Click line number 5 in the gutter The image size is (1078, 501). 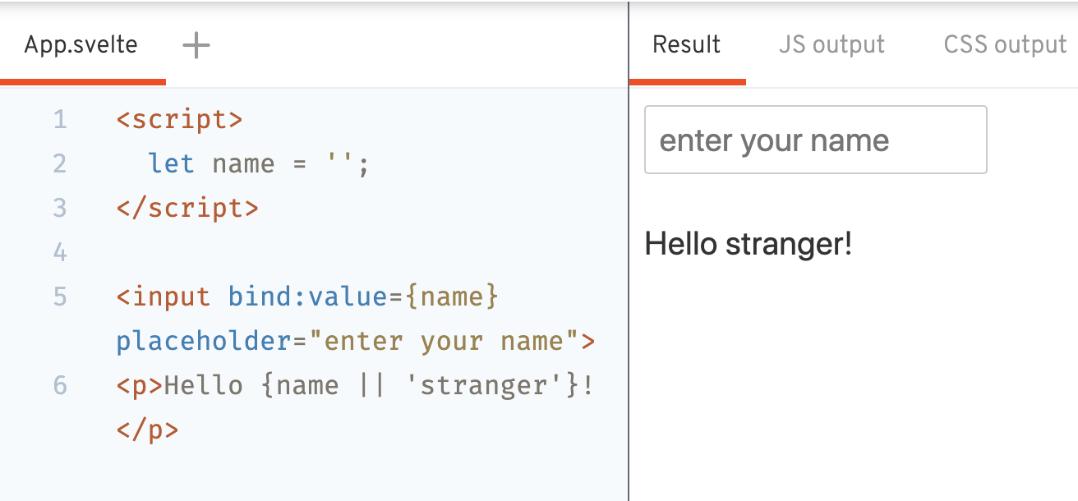(59, 296)
